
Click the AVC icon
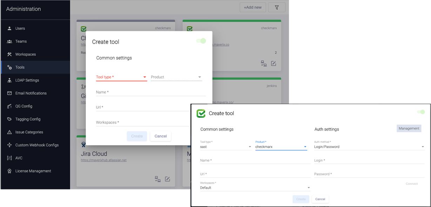pyautogui.click(x=9, y=158)
